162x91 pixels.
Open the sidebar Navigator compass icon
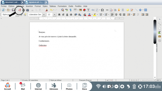click(160, 41)
